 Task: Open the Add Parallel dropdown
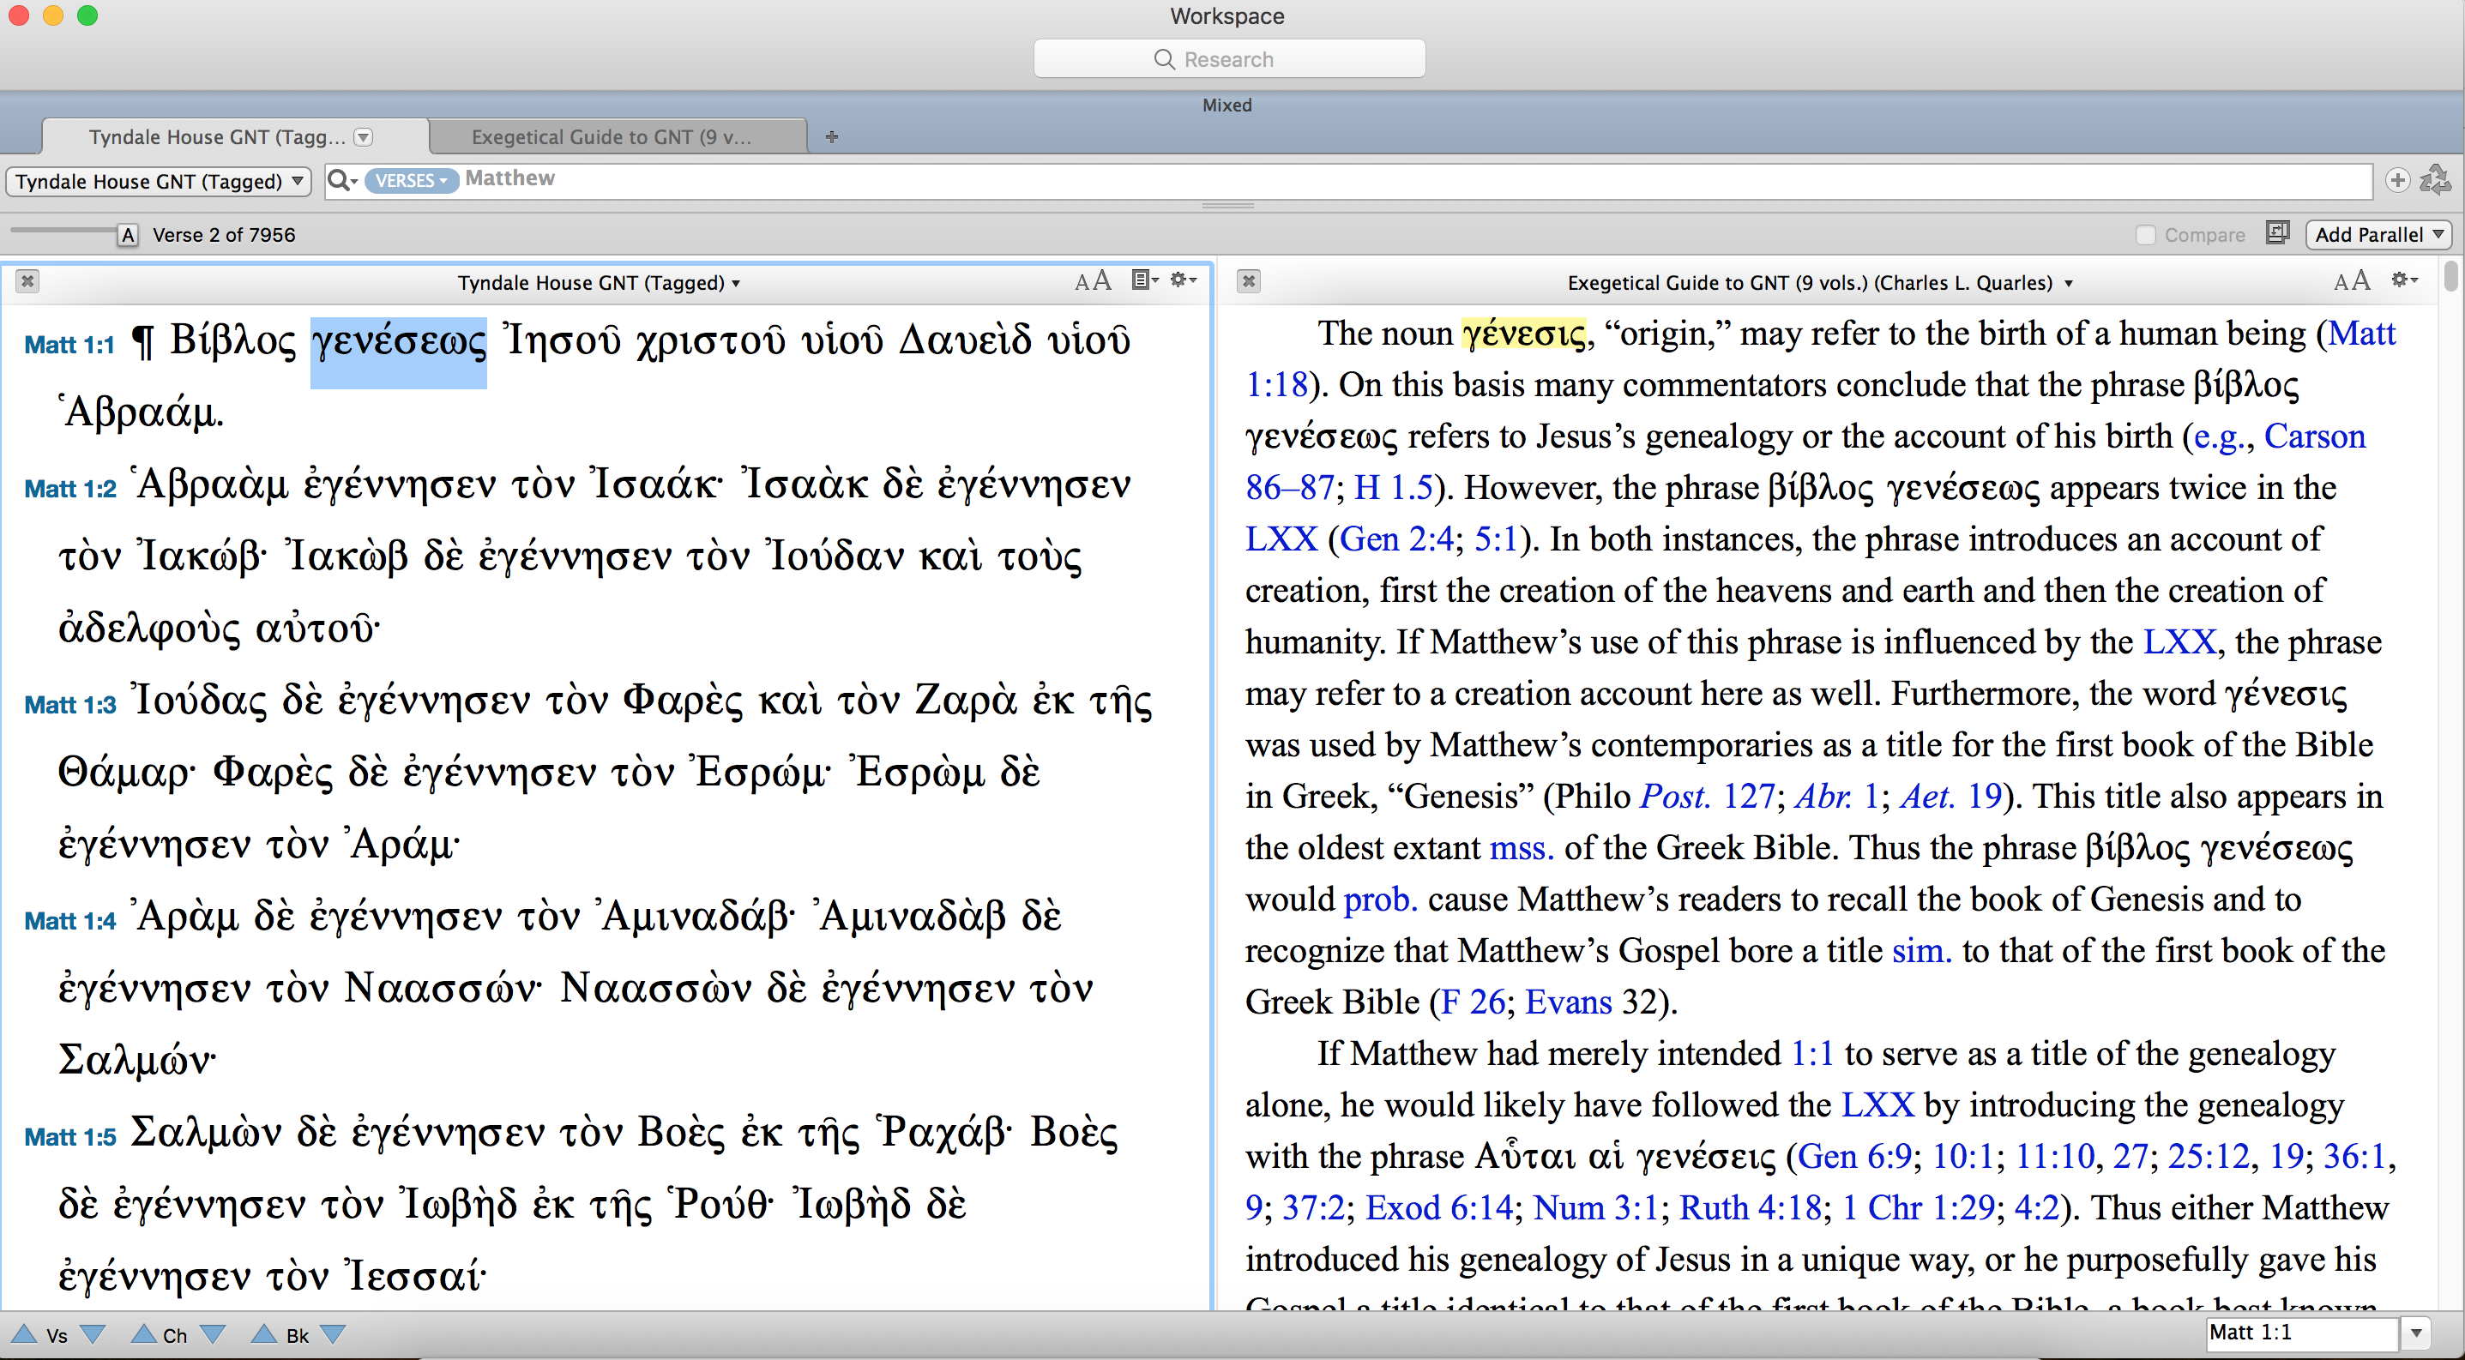pyautogui.click(x=2378, y=234)
